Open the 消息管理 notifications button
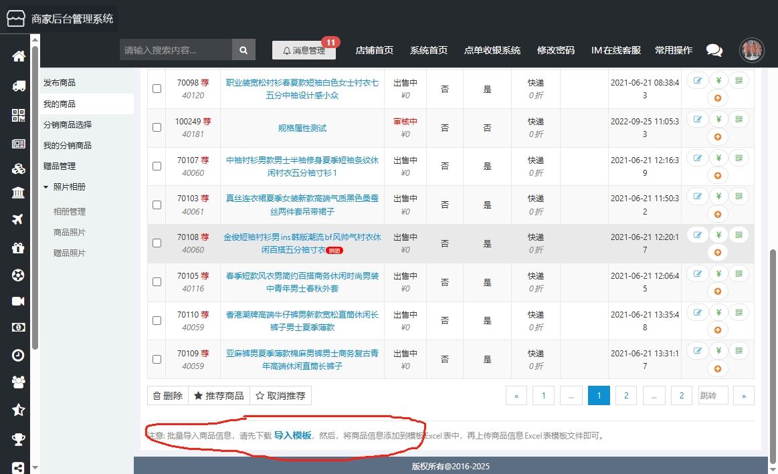Viewport: 778px width, 474px height. point(304,50)
